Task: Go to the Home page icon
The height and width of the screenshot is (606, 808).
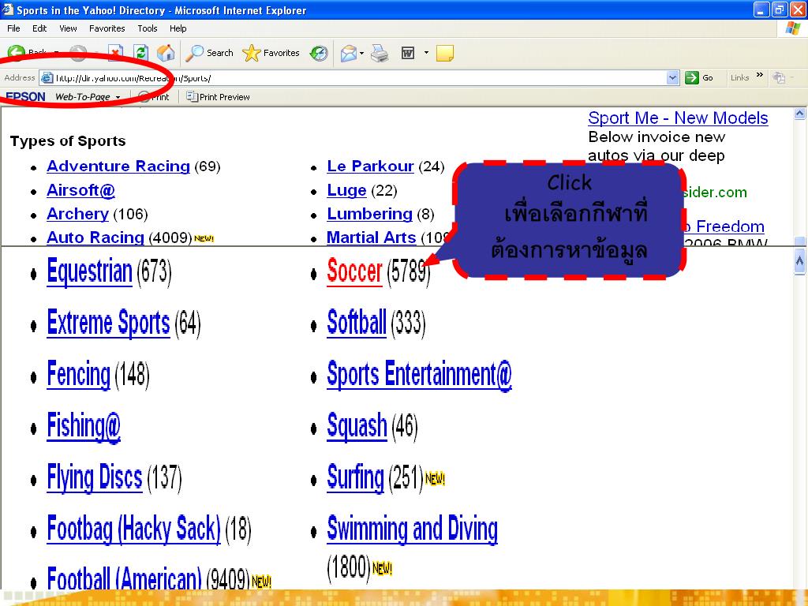Action: (166, 53)
